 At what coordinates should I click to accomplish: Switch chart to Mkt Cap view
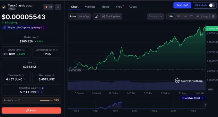(x=84, y=17)
